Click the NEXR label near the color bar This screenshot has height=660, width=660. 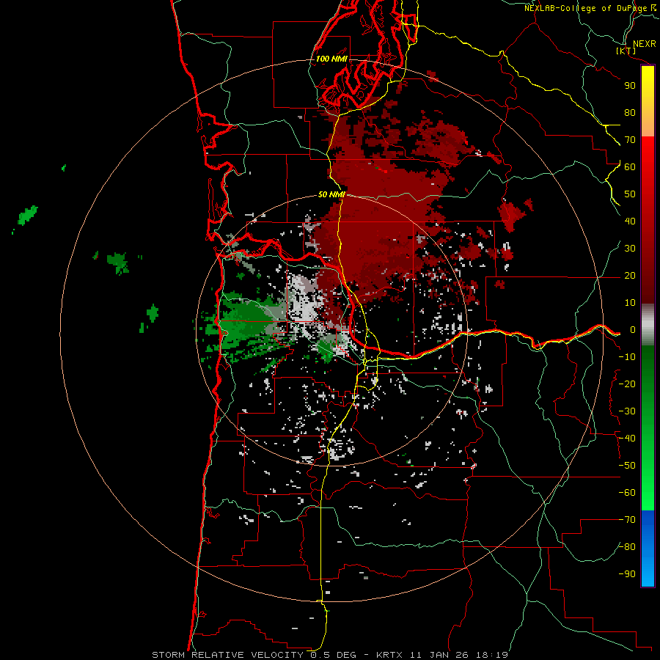pos(645,44)
